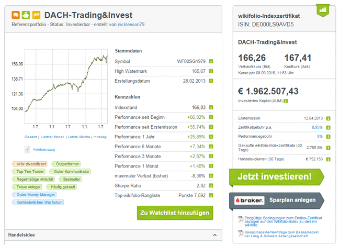340x245 pixels.
Task: Click the green piggy bank icon
Action: [x=26, y=15]
